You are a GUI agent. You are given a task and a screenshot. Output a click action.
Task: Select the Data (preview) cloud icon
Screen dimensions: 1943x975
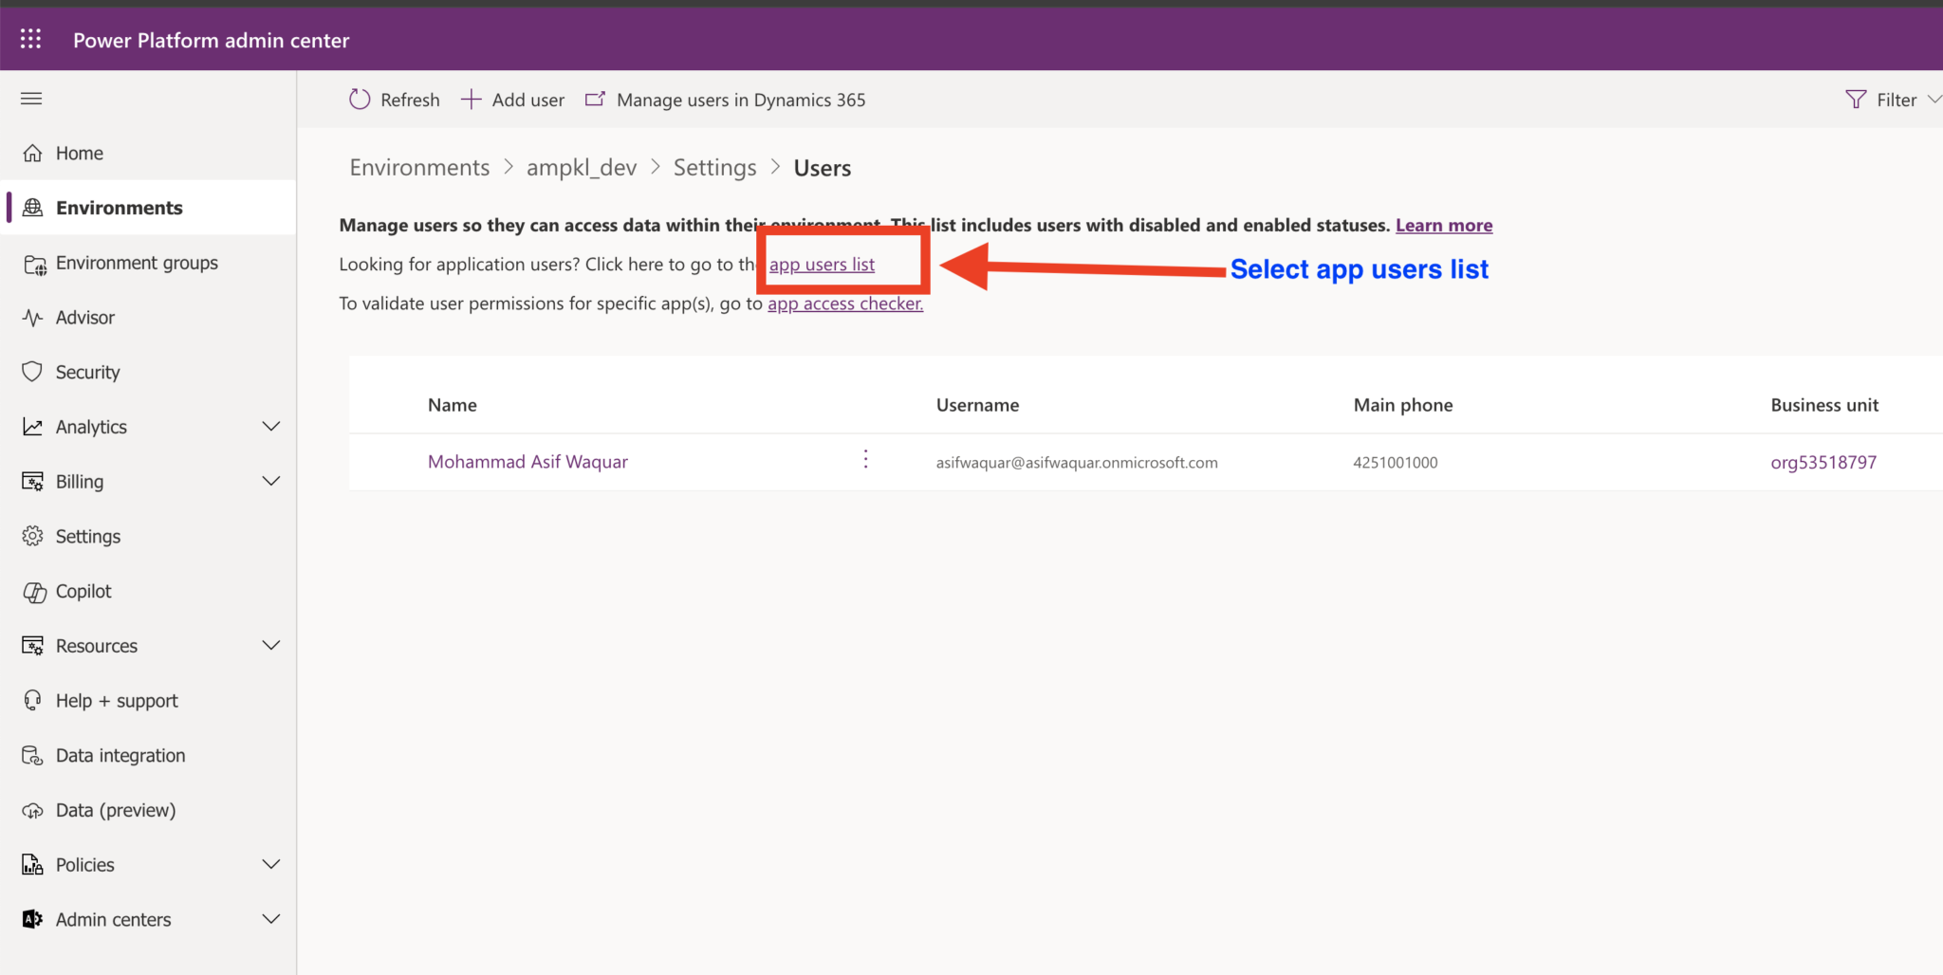[x=32, y=809]
